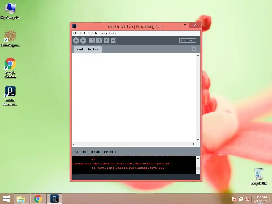Stop the running sketch
The image size is (272, 204).
click(83, 41)
